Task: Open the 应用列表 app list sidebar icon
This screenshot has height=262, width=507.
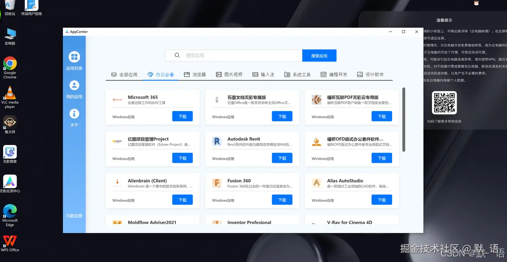Action: pos(74,57)
